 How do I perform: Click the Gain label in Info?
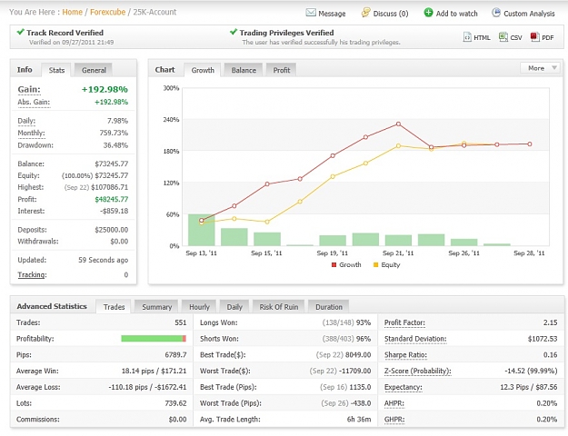[29, 89]
